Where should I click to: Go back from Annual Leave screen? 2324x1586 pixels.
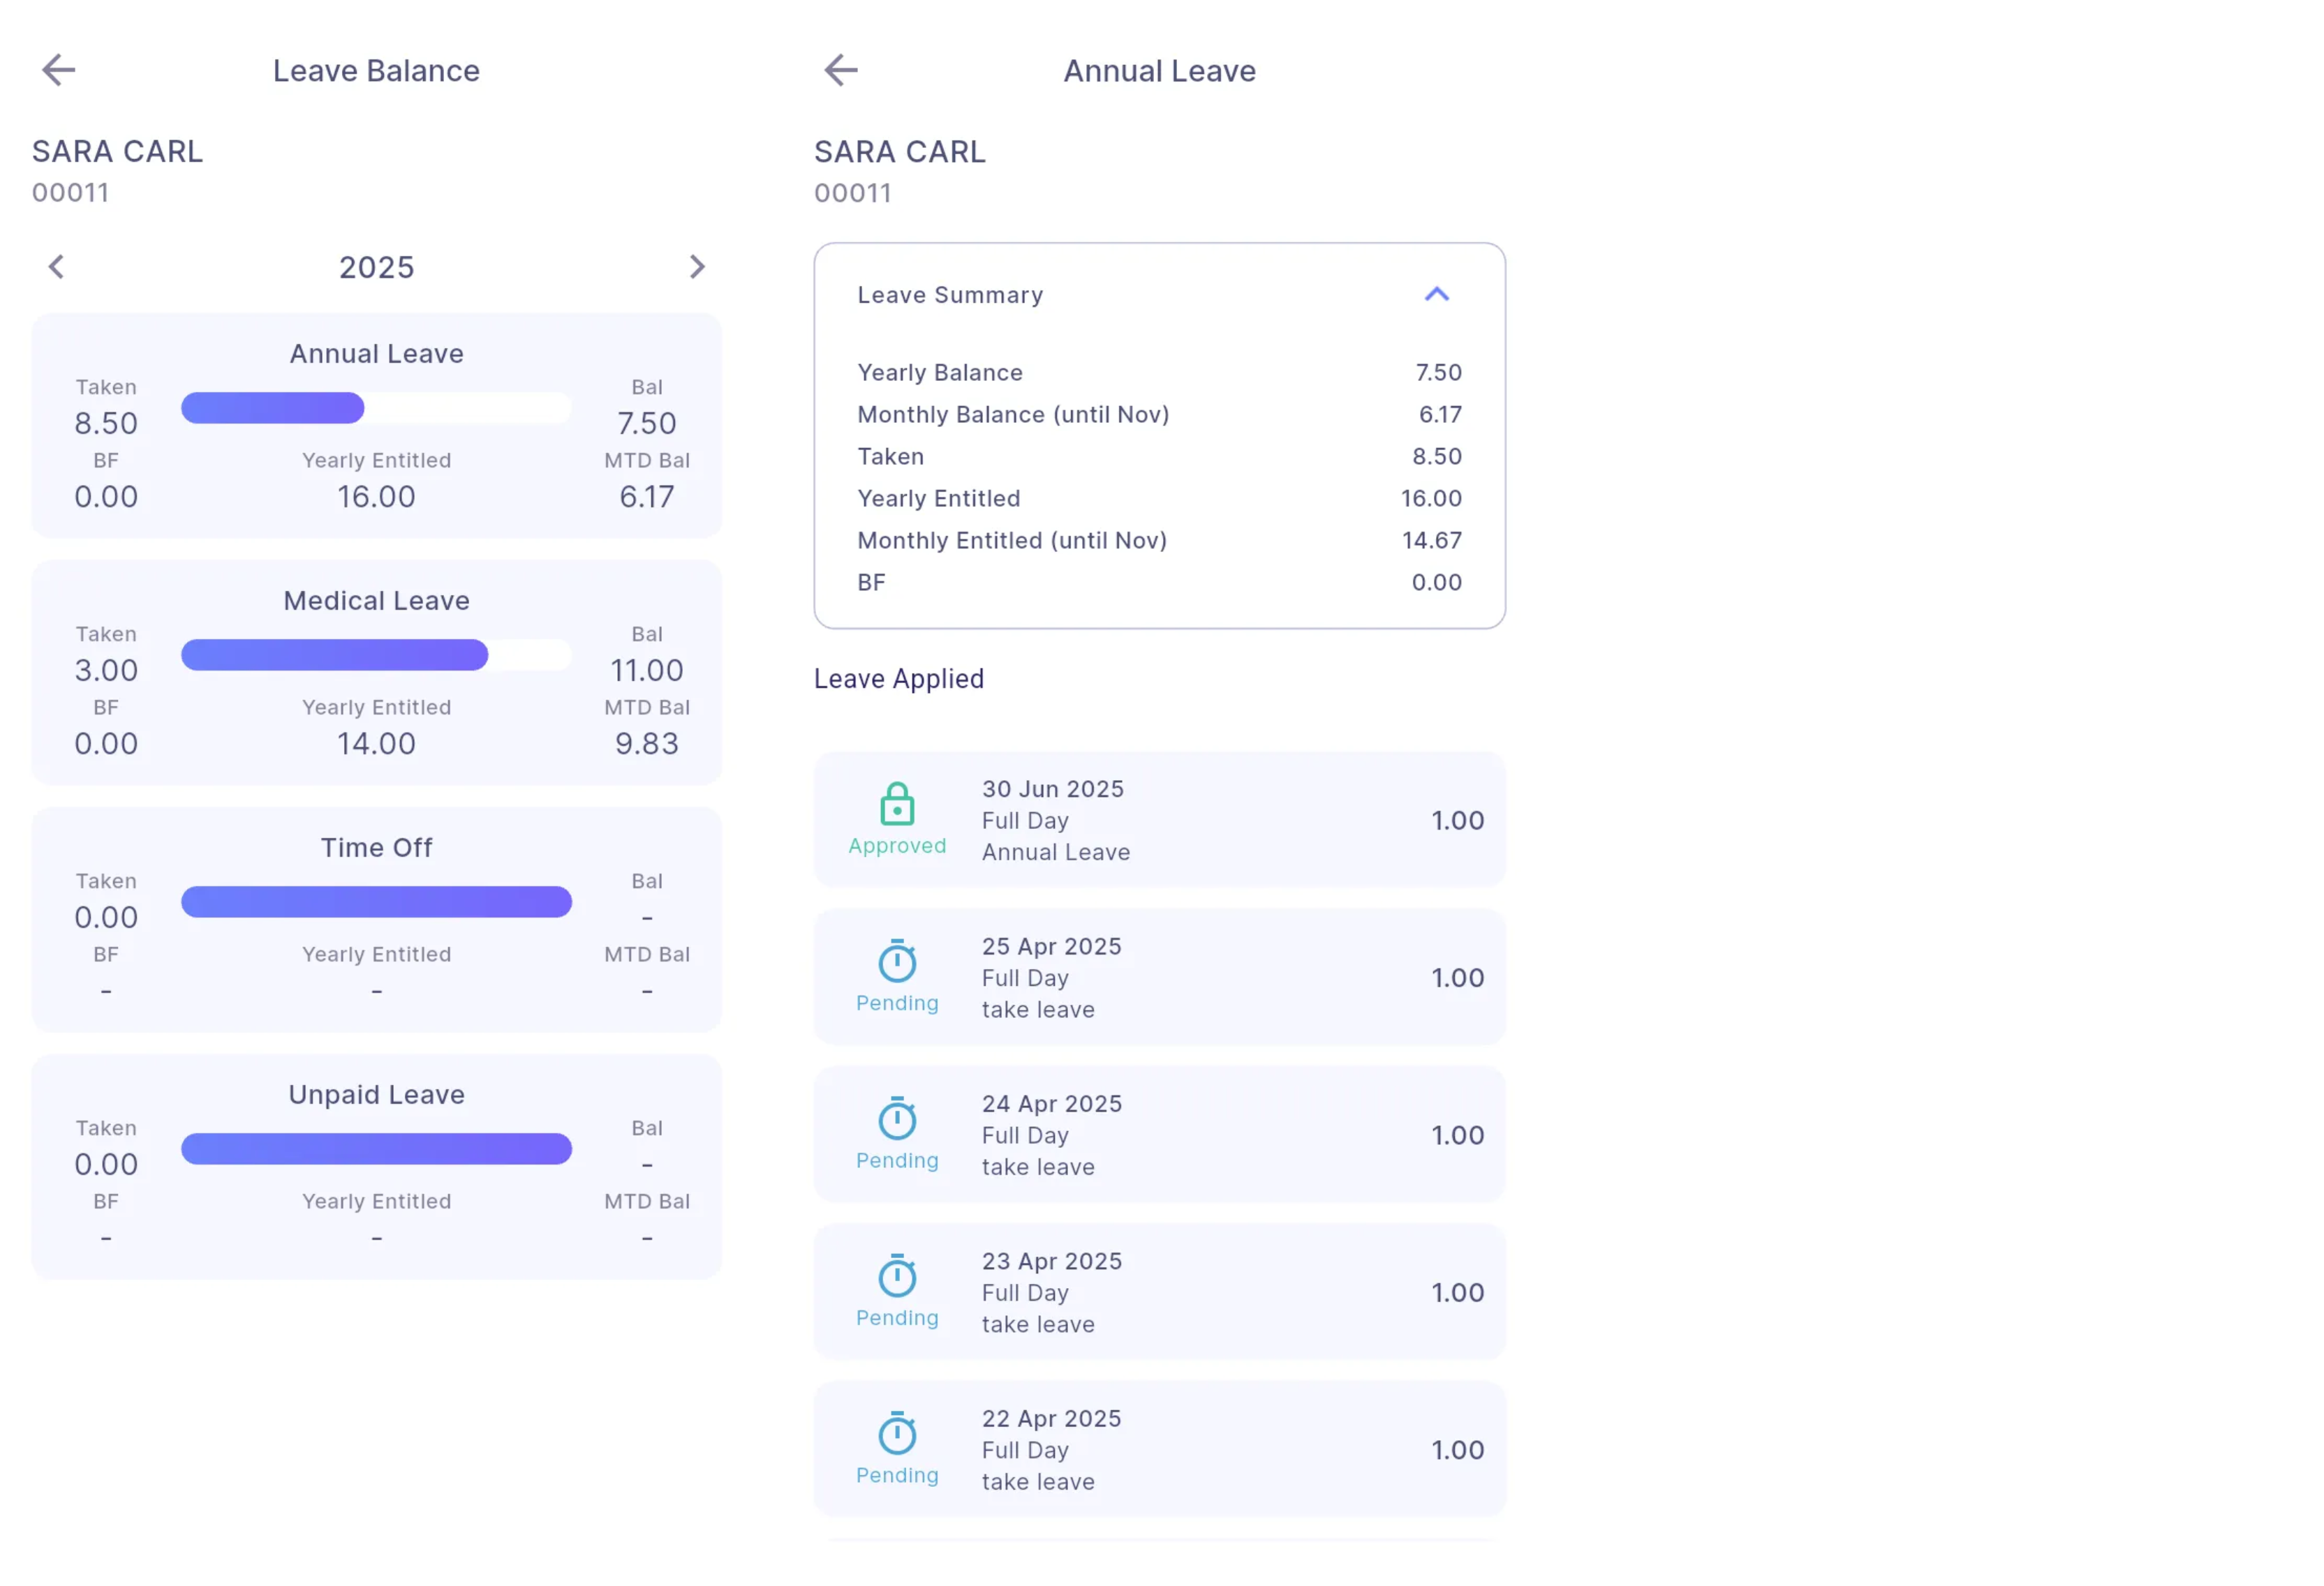(x=841, y=70)
